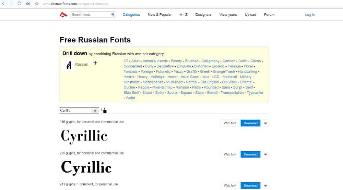
Task: Select the Pixel-Bitmap category link
Action: click(162, 87)
